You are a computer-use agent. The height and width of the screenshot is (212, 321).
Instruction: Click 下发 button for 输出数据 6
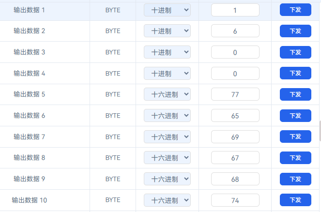coord(295,116)
